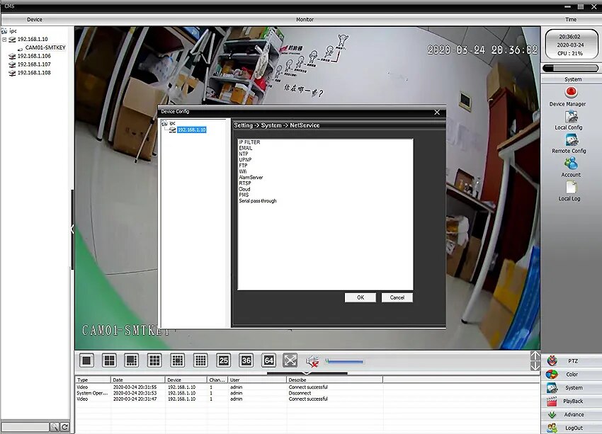
Task: Open the Account management icon
Action: [571, 164]
